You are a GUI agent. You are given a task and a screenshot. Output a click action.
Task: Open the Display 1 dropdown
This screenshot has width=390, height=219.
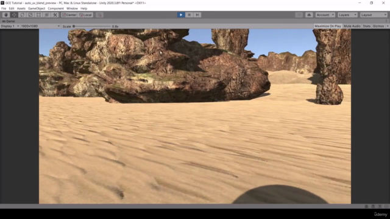click(x=10, y=26)
